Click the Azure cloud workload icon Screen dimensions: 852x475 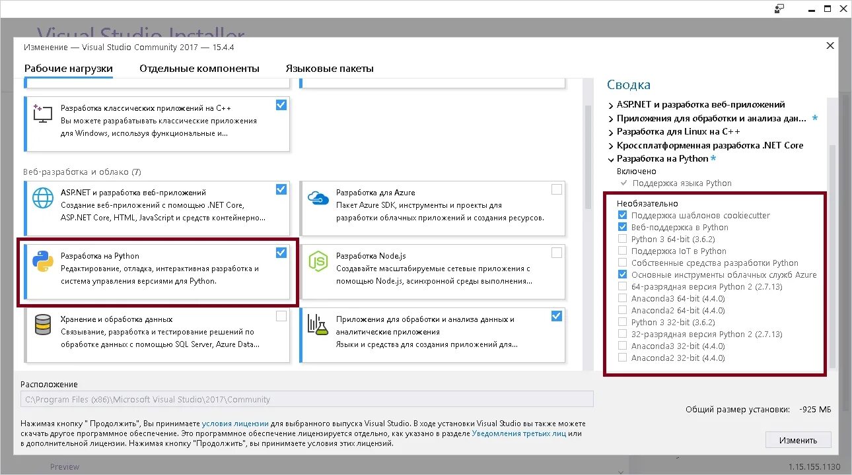tap(318, 198)
